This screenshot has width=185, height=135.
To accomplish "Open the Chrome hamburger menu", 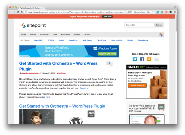I will pos(175,12).
